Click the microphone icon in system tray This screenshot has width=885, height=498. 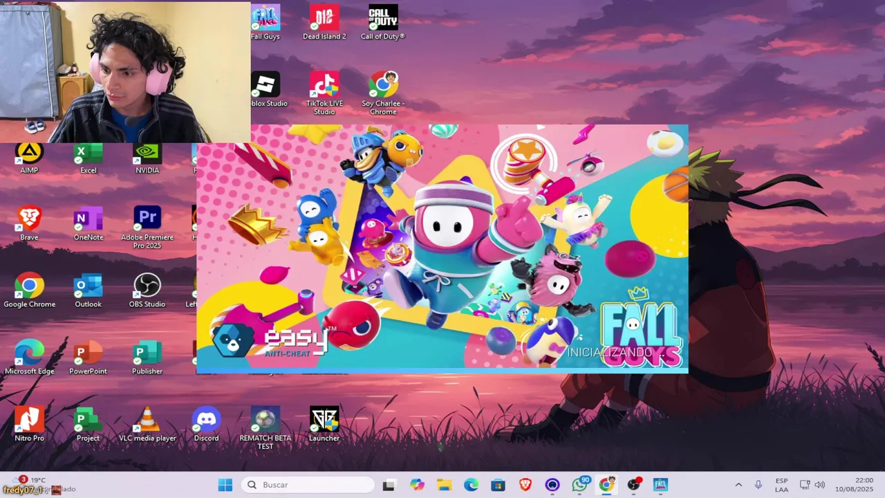(x=758, y=485)
